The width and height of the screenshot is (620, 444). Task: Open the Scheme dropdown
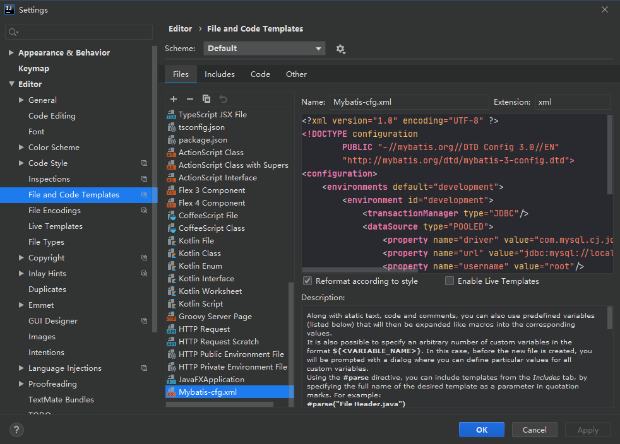[264, 48]
